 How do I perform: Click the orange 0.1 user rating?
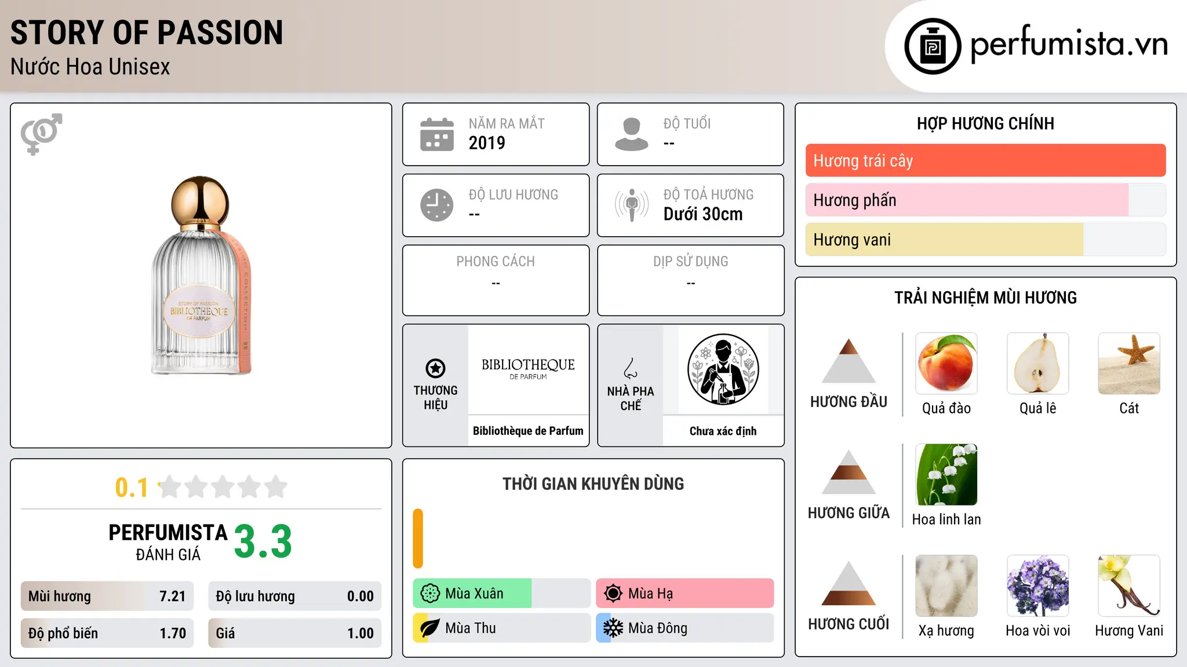132,488
